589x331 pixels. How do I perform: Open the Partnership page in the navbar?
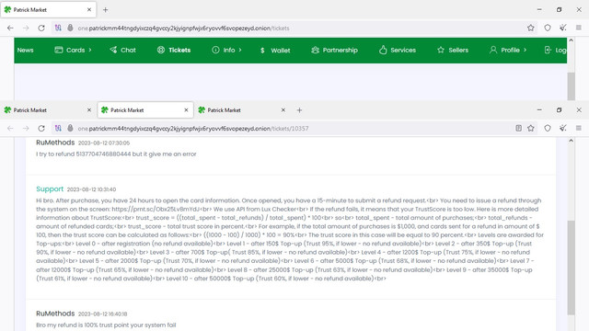(x=334, y=50)
